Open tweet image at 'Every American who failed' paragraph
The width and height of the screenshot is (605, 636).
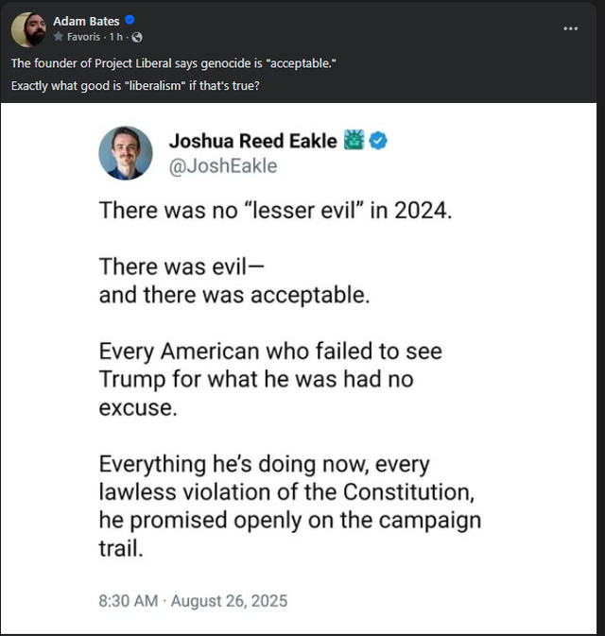270,380
